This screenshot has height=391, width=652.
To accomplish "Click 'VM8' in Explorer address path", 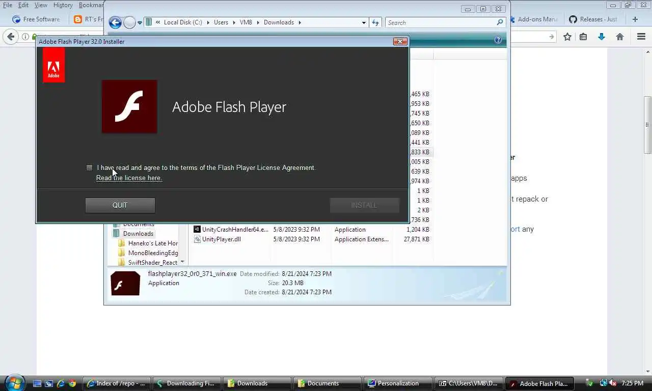I will click(x=246, y=22).
